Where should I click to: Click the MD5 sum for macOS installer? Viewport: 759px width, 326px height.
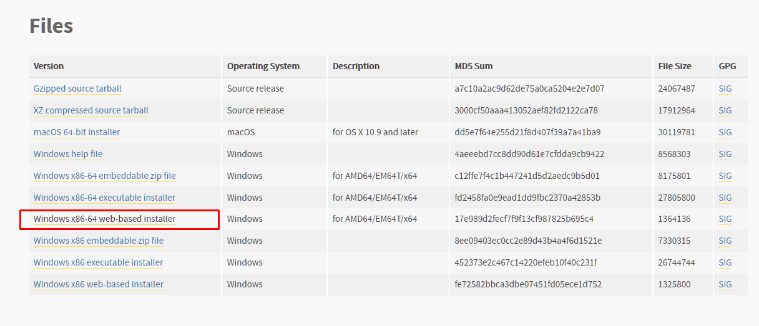527,132
